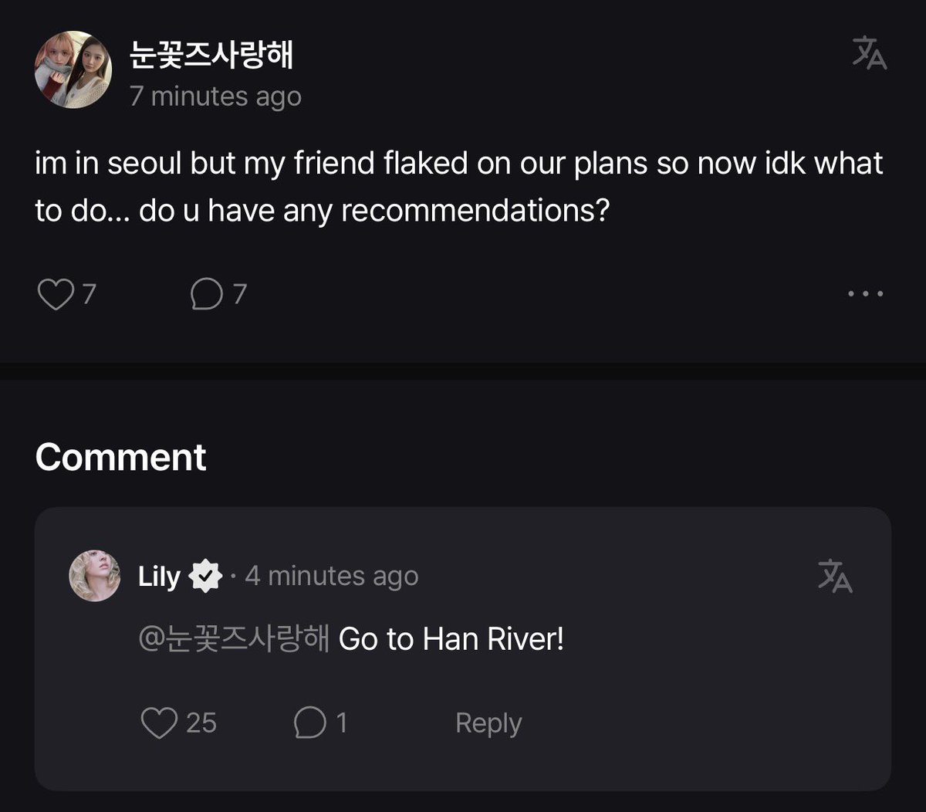Like the post with the heart icon
This screenshot has width=926, height=812.
coord(55,294)
